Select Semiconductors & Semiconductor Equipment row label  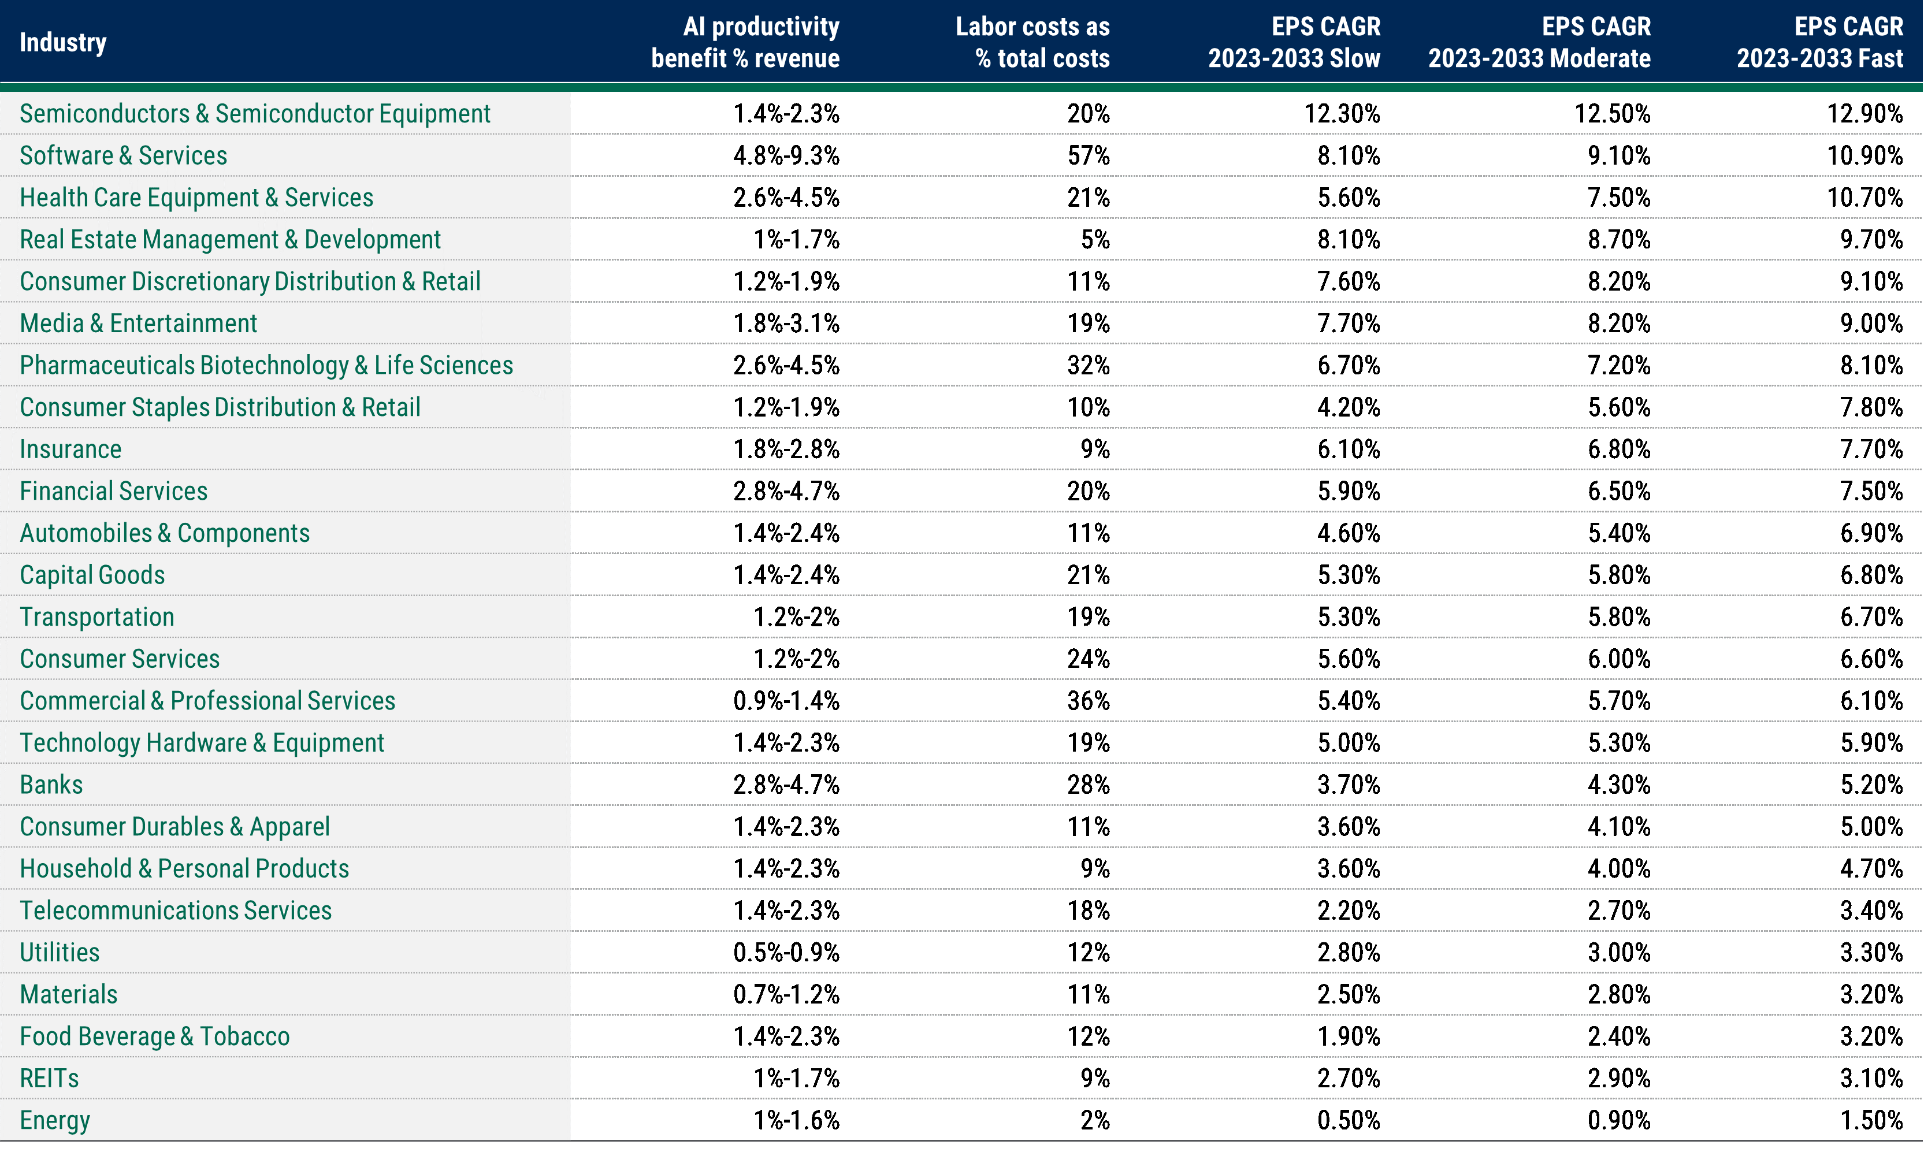click(x=255, y=113)
